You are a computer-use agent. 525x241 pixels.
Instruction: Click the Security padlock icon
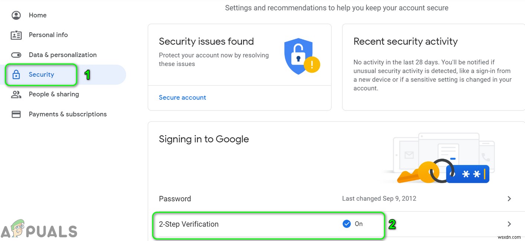[16, 74]
